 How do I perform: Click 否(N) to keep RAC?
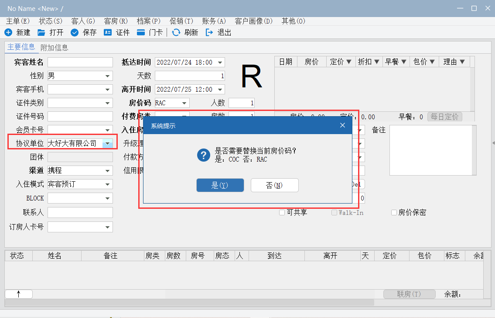(x=274, y=185)
